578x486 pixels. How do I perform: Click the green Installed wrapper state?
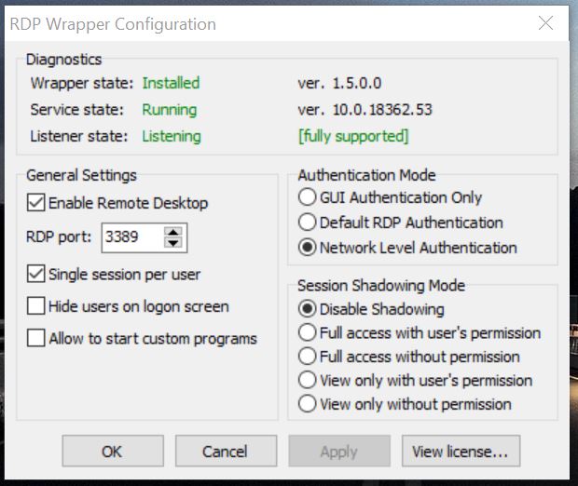click(171, 83)
